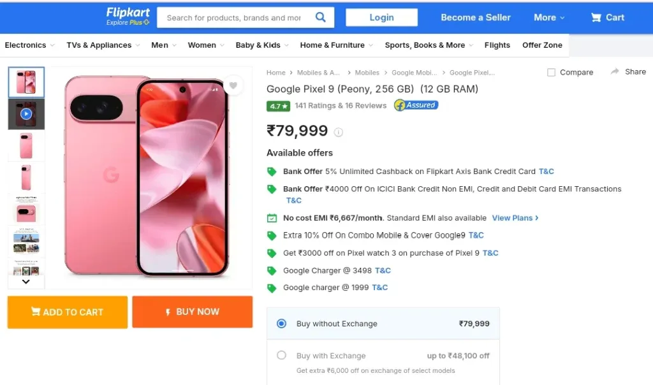This screenshot has width=653, height=385.
Task: Click the Share arrow icon
Action: [615, 71]
